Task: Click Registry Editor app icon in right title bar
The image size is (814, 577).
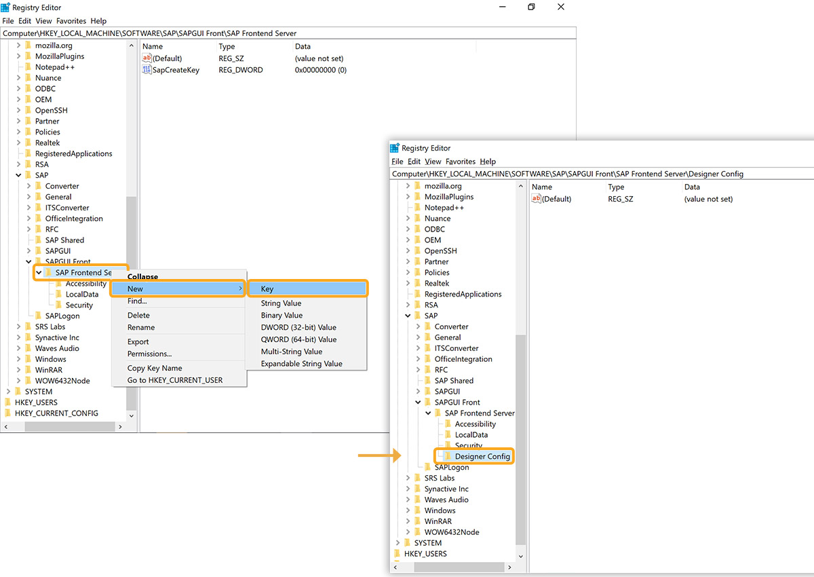Action: (395, 148)
